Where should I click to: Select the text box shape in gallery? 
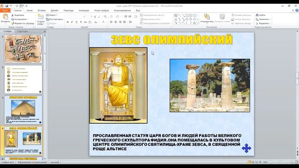176,15
